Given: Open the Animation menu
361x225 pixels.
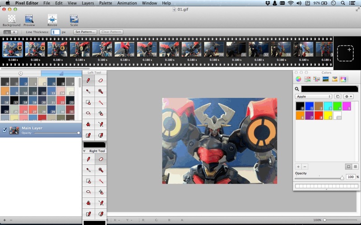Looking at the screenshot, I should [x=127, y=3].
